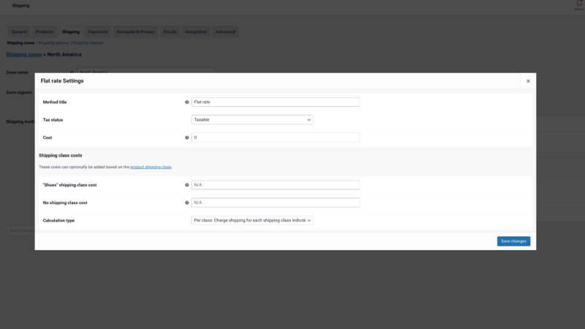585x329 pixels.
Task: Focus the No shipping class cost field
Action: pyautogui.click(x=276, y=203)
